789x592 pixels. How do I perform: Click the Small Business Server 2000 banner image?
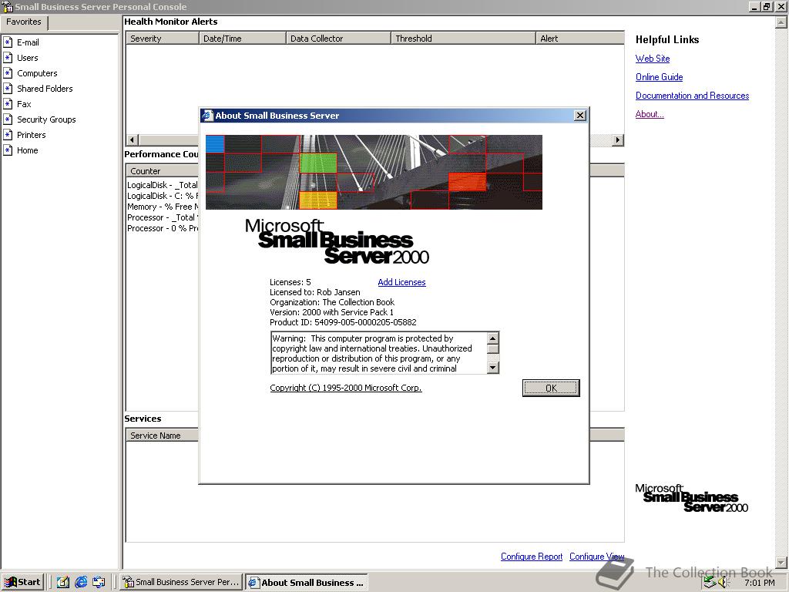pos(374,172)
